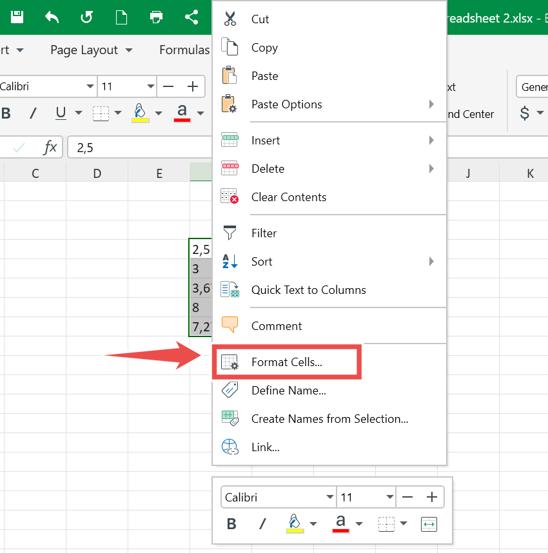Click the Print icon
The height and width of the screenshot is (553, 548).
(156, 17)
